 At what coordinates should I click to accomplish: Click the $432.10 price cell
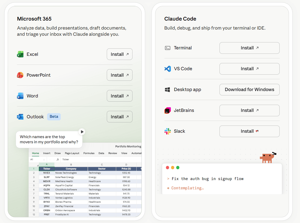tap(126, 210)
